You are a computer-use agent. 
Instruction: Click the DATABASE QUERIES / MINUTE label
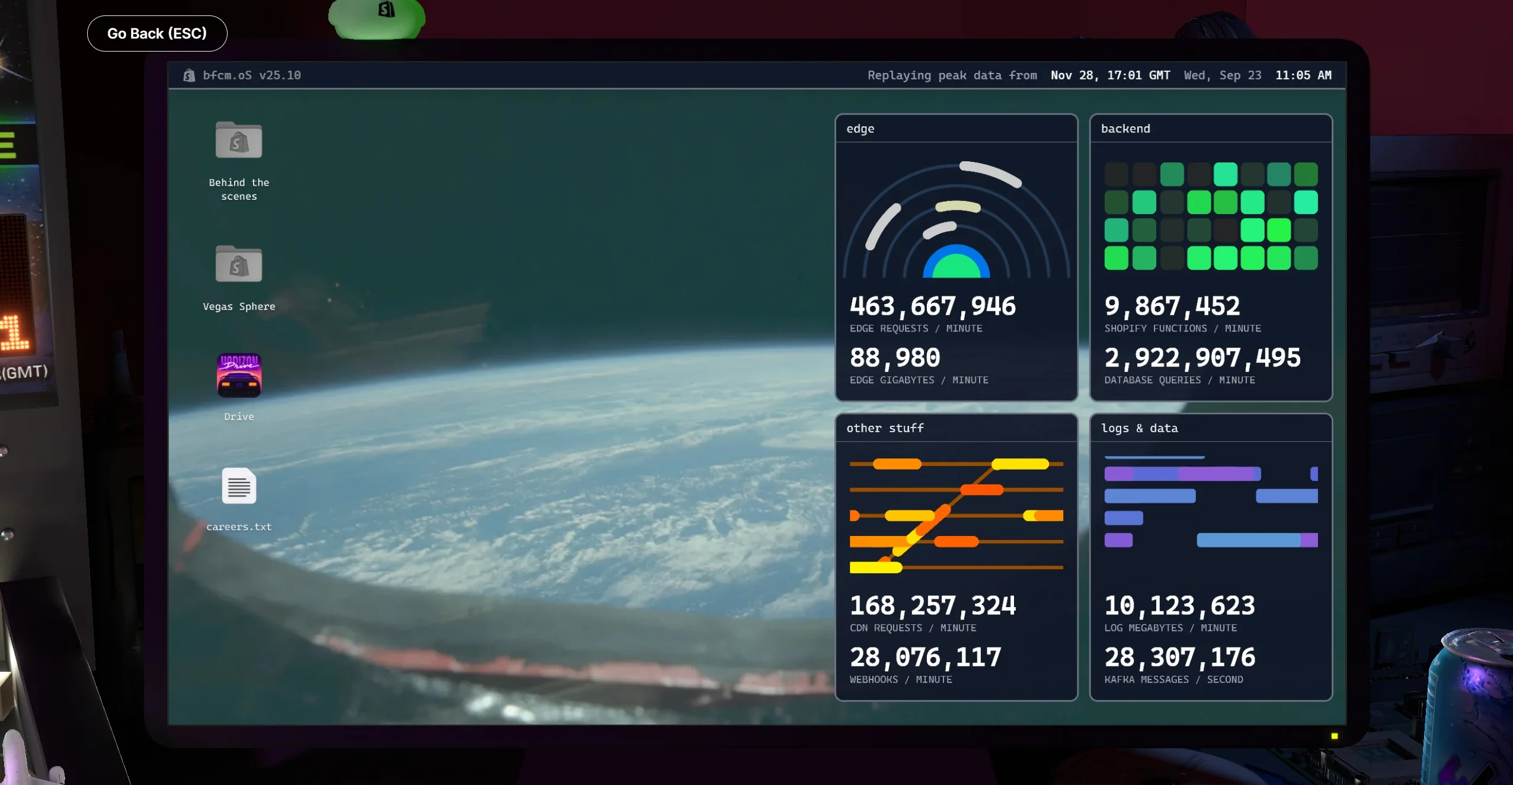(1179, 380)
